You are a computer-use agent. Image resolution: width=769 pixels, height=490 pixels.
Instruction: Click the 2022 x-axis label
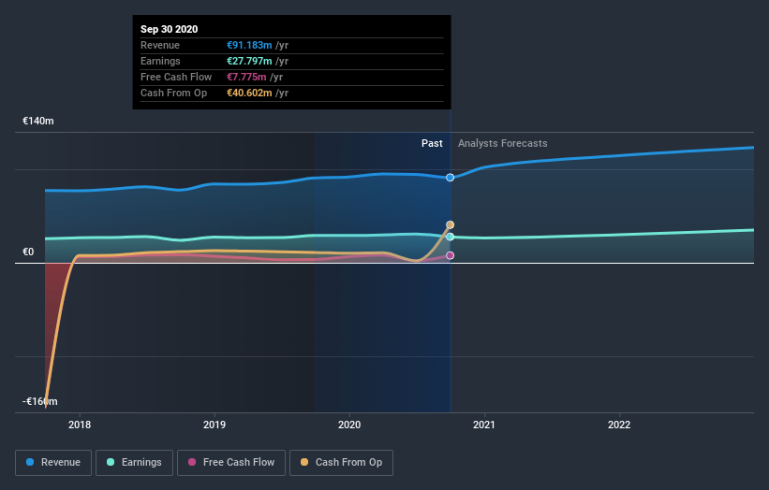tap(619, 425)
